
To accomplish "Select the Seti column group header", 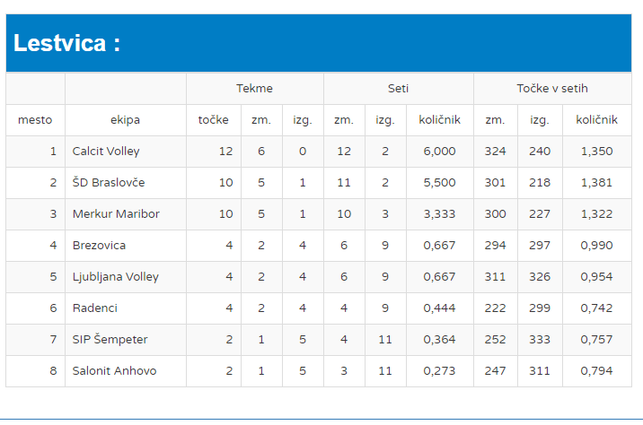I will point(398,88).
